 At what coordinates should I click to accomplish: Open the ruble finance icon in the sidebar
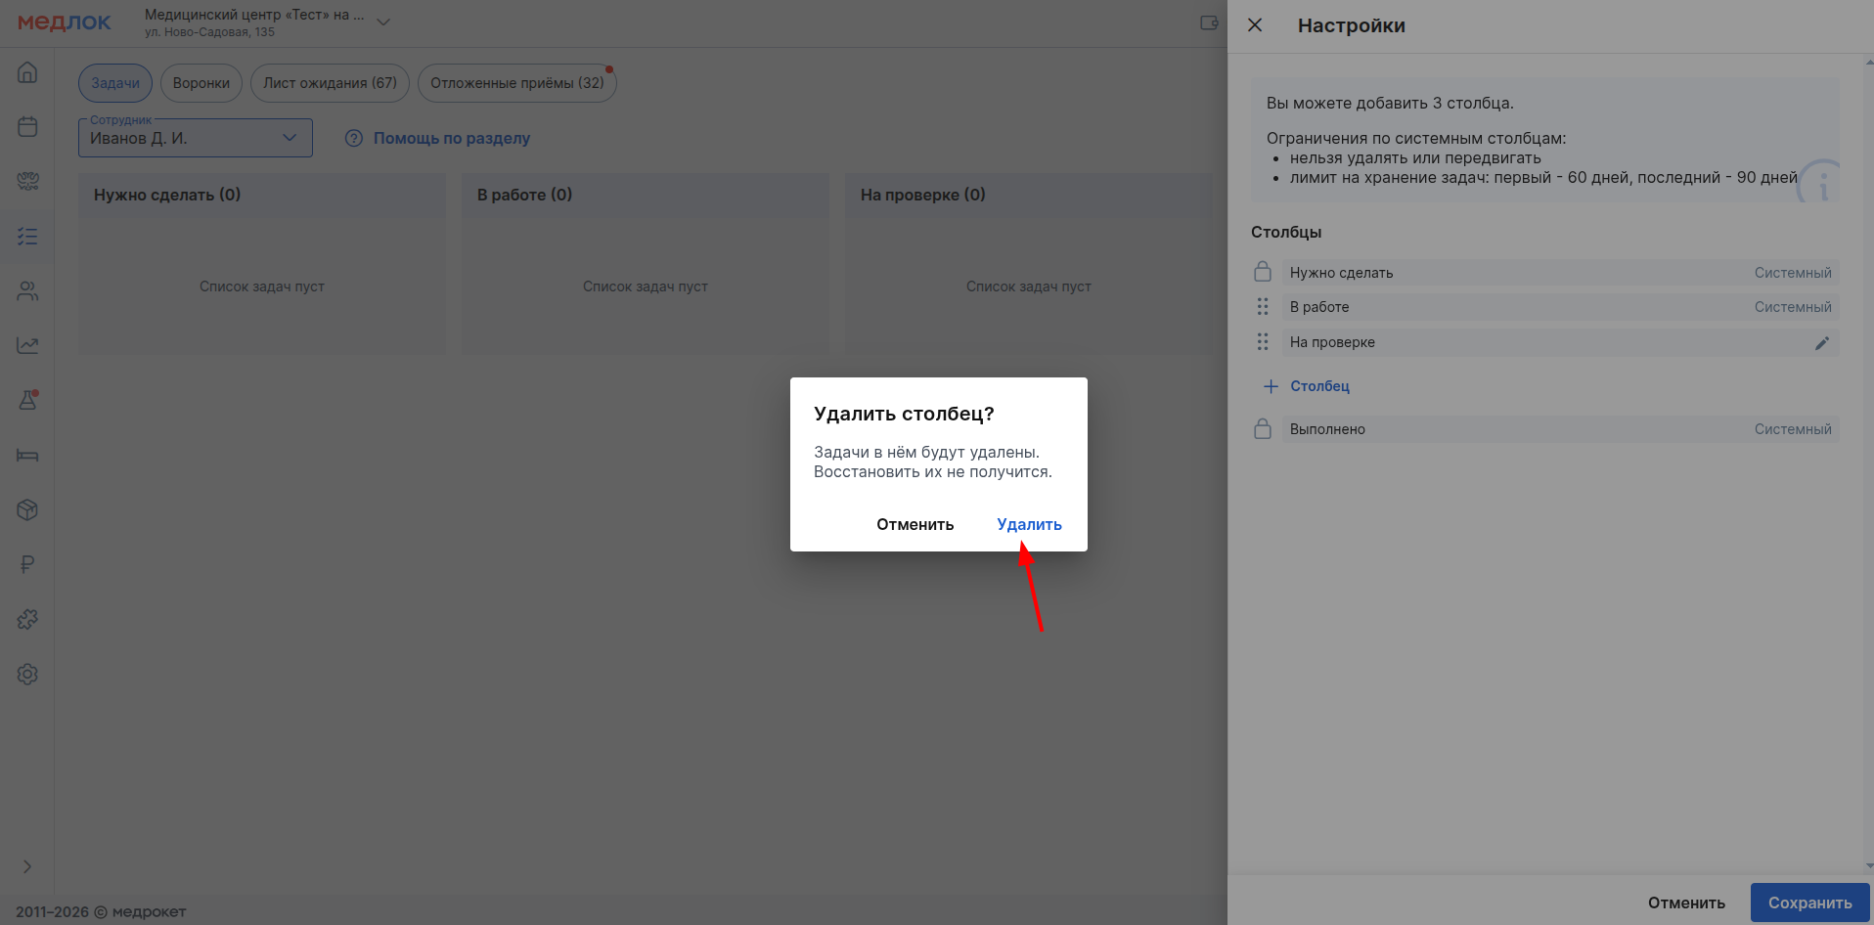point(27,564)
